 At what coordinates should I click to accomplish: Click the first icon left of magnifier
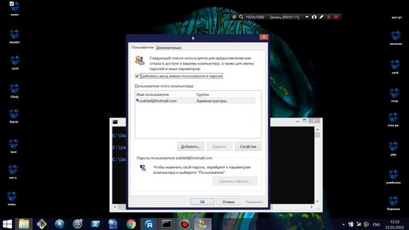(235, 17)
